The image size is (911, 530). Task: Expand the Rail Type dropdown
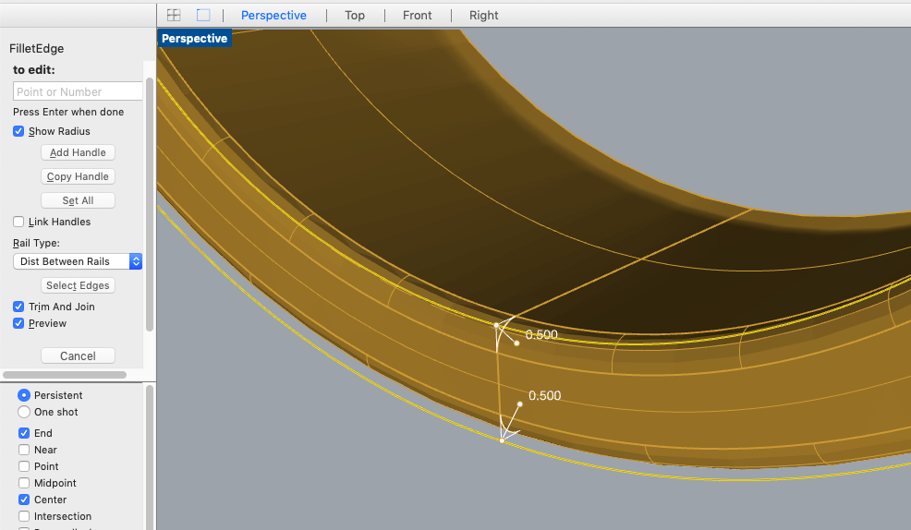pyautogui.click(x=136, y=261)
